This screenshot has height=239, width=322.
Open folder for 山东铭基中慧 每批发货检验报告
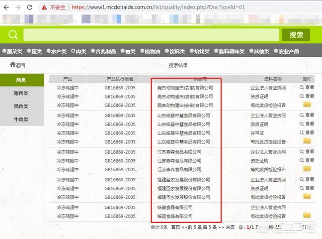[x=307, y=141]
